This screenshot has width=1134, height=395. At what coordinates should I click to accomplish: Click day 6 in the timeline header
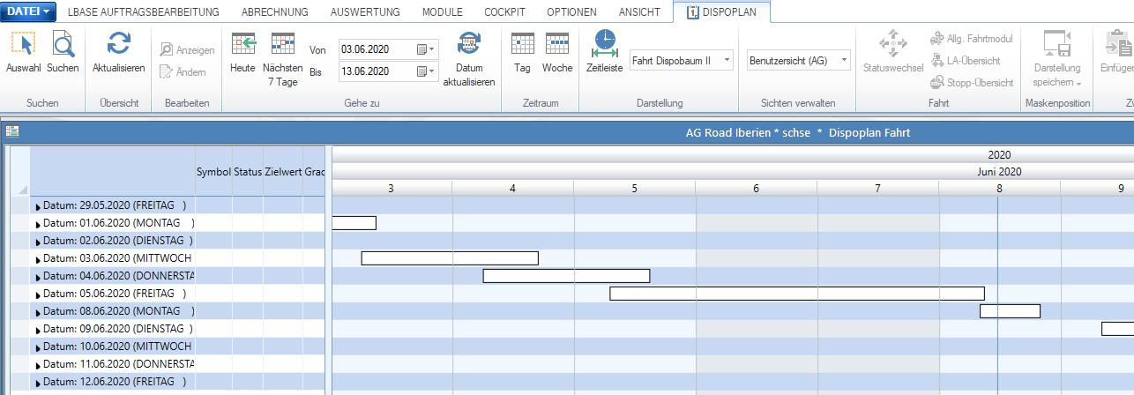pos(756,188)
